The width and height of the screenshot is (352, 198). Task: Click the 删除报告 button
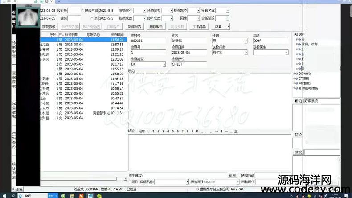[x=156, y=26]
